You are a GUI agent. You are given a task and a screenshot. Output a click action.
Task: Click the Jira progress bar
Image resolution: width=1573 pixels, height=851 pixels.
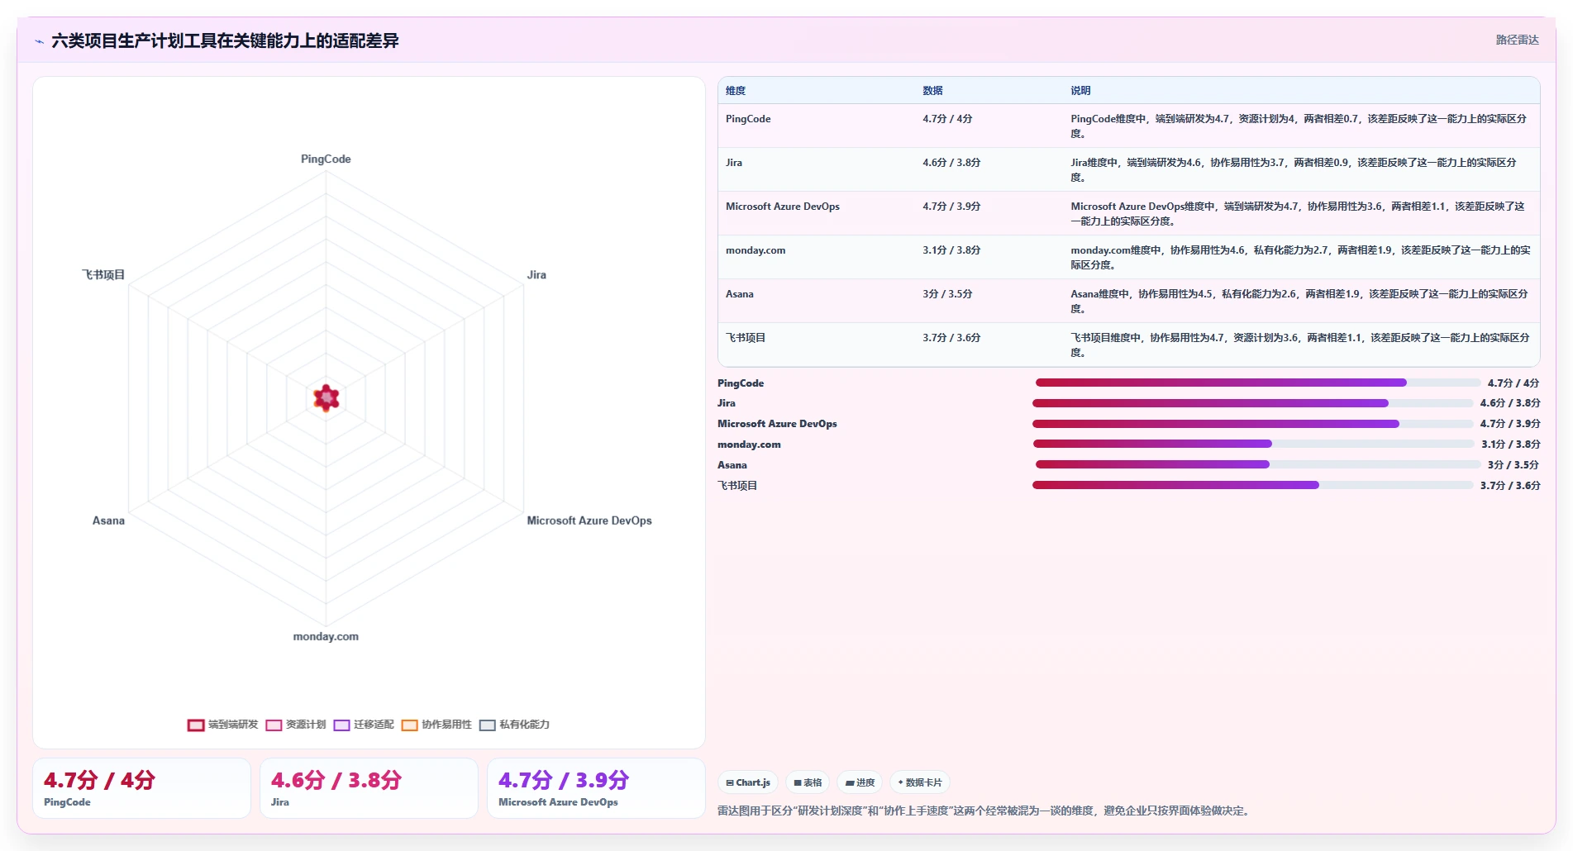[1252, 403]
